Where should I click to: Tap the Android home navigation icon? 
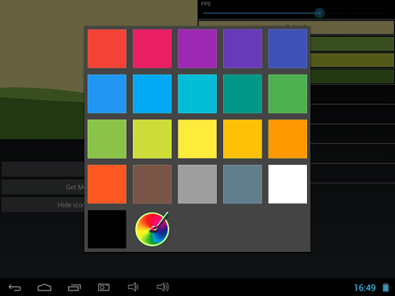pos(45,288)
